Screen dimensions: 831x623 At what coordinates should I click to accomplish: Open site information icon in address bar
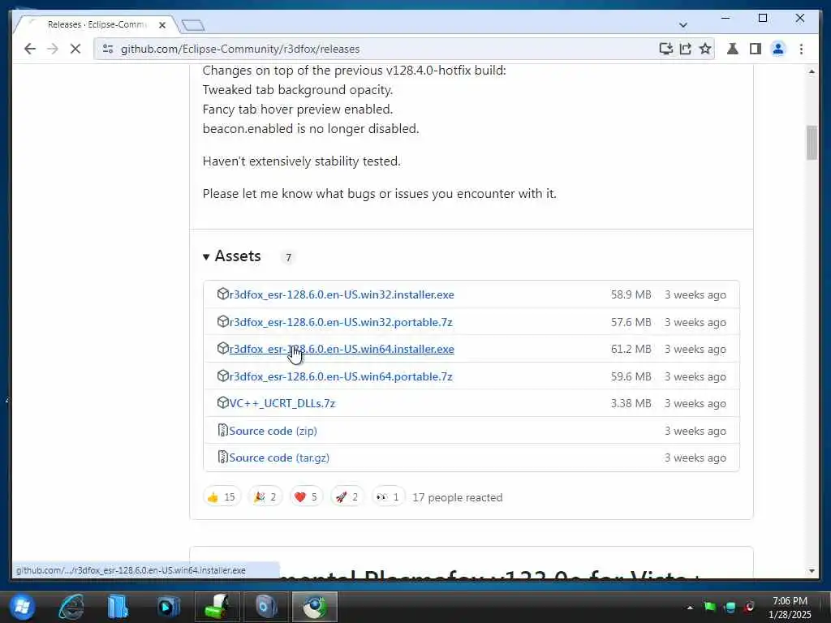click(x=108, y=49)
